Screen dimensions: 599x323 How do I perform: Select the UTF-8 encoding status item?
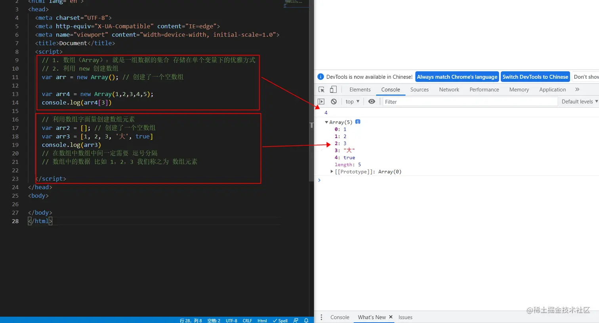(x=231, y=320)
